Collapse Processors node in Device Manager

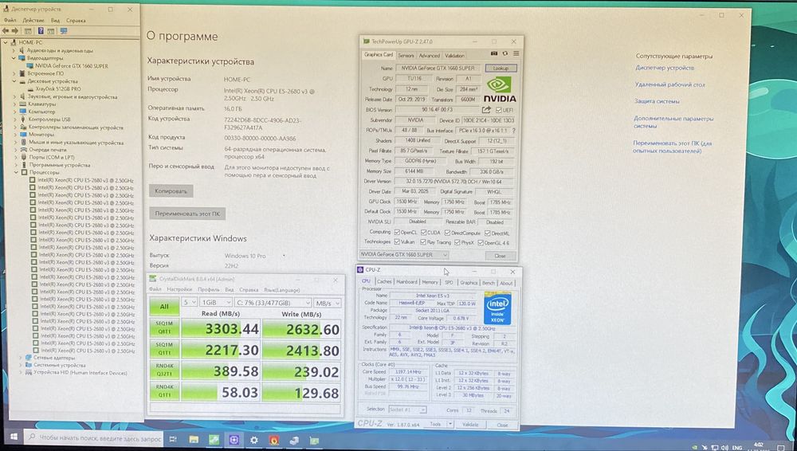[x=16, y=172]
